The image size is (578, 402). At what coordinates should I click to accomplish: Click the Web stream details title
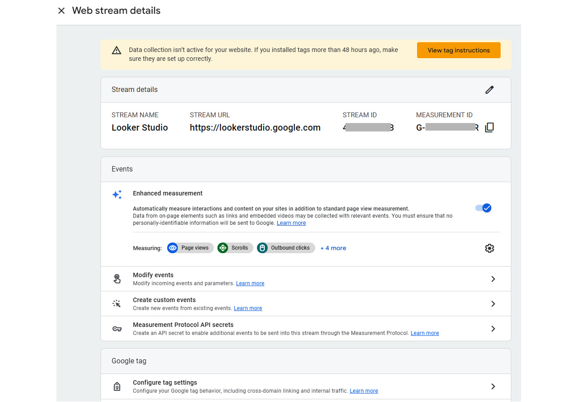point(116,11)
